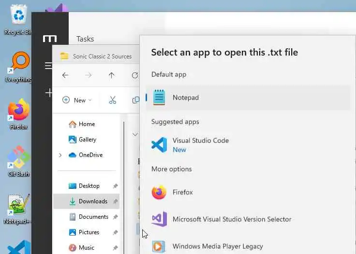Unpin Desktop using its pin icon

115,186
